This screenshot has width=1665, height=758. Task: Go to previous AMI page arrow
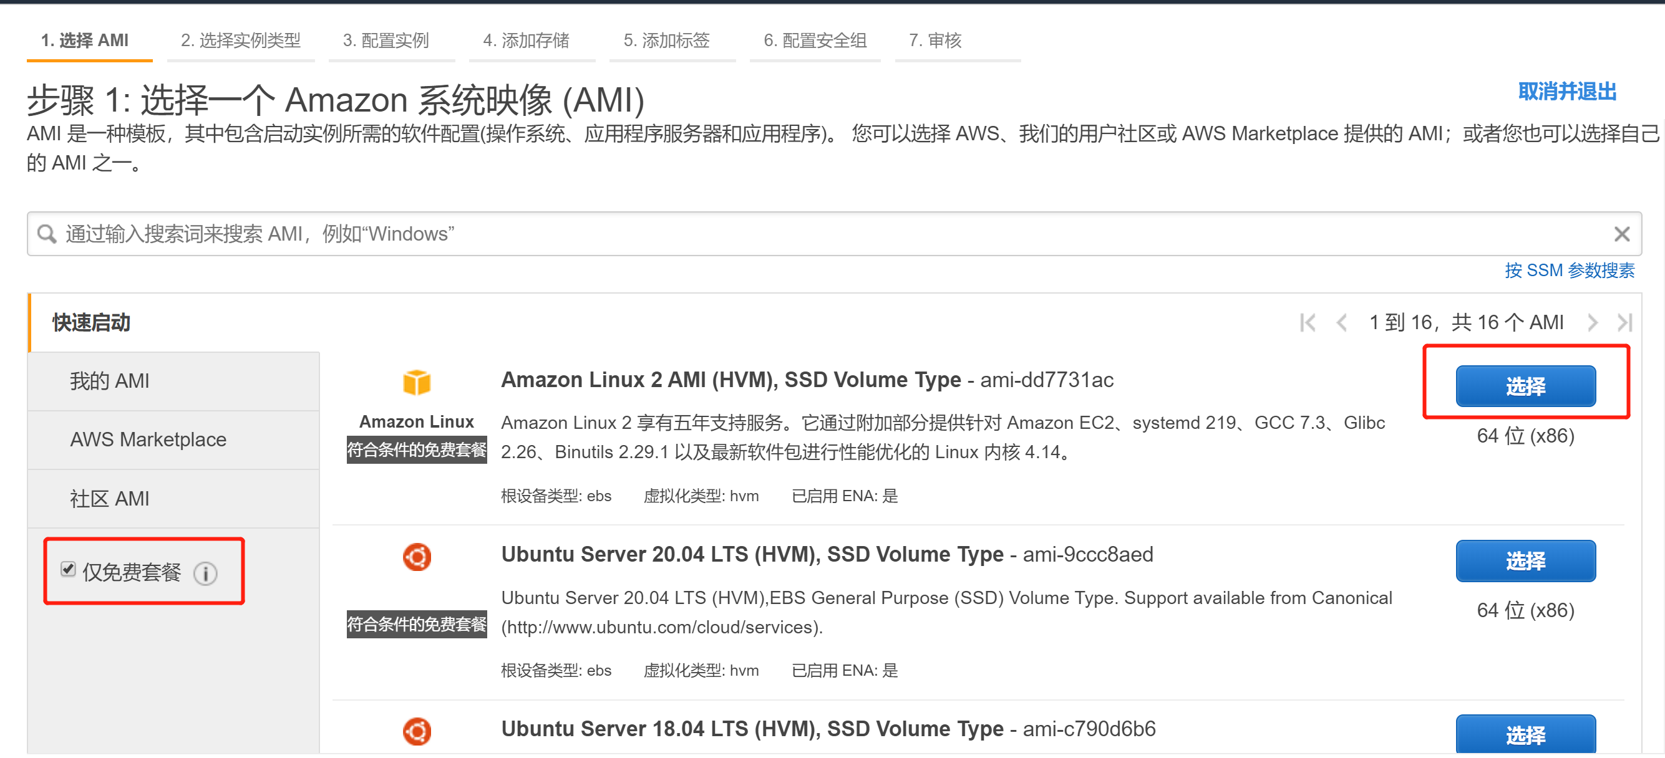tap(1341, 323)
